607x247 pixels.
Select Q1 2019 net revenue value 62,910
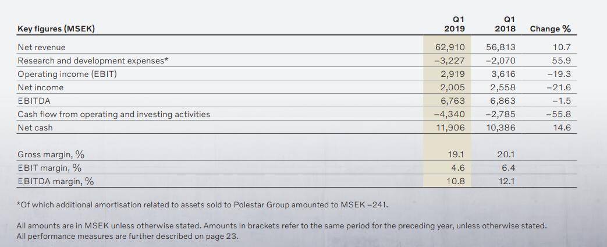pyautogui.click(x=450, y=47)
